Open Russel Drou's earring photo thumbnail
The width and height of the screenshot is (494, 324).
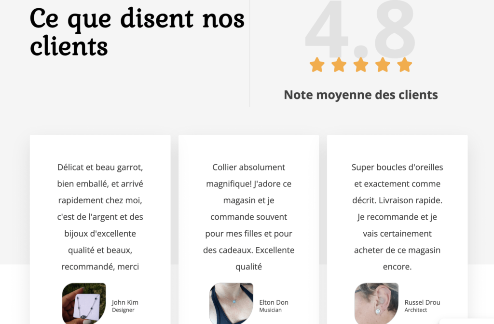[x=376, y=304]
